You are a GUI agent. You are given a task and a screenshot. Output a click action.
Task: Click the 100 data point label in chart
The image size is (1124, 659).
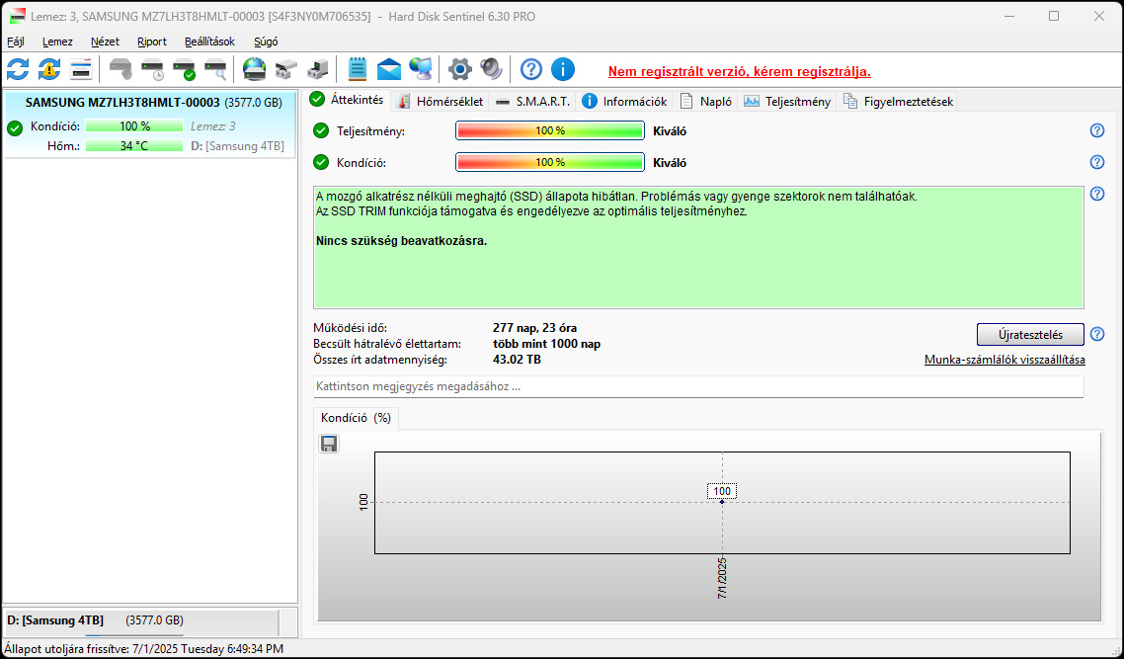tap(722, 491)
